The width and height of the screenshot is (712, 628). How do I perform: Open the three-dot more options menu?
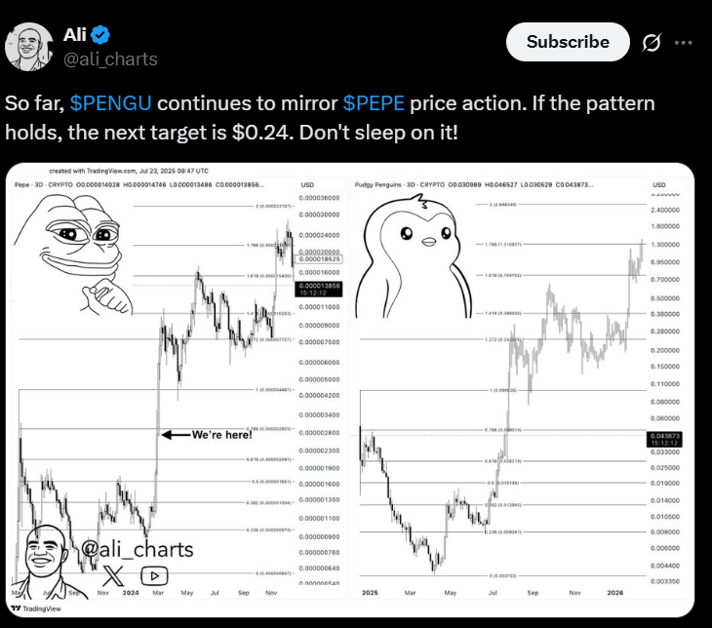click(683, 43)
